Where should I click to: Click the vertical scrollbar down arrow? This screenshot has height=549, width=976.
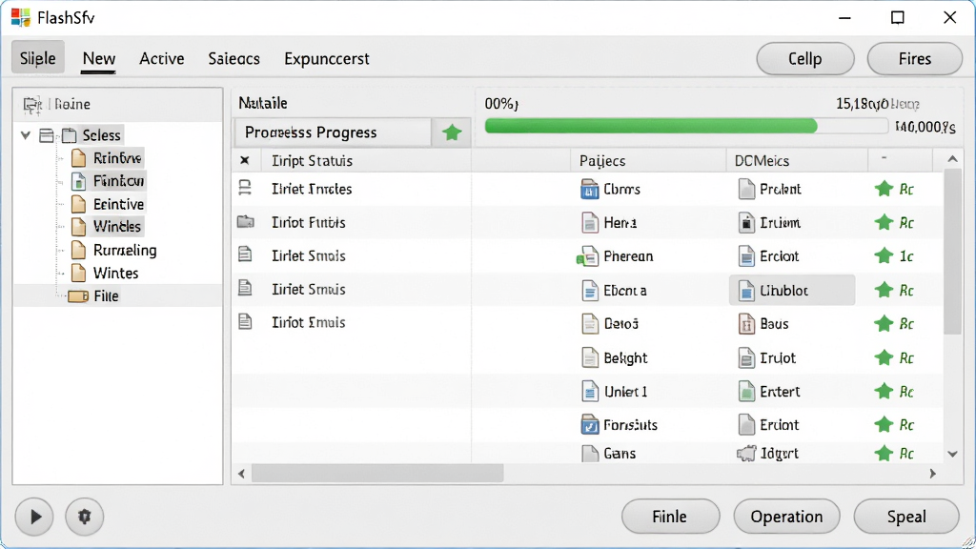coord(952,454)
